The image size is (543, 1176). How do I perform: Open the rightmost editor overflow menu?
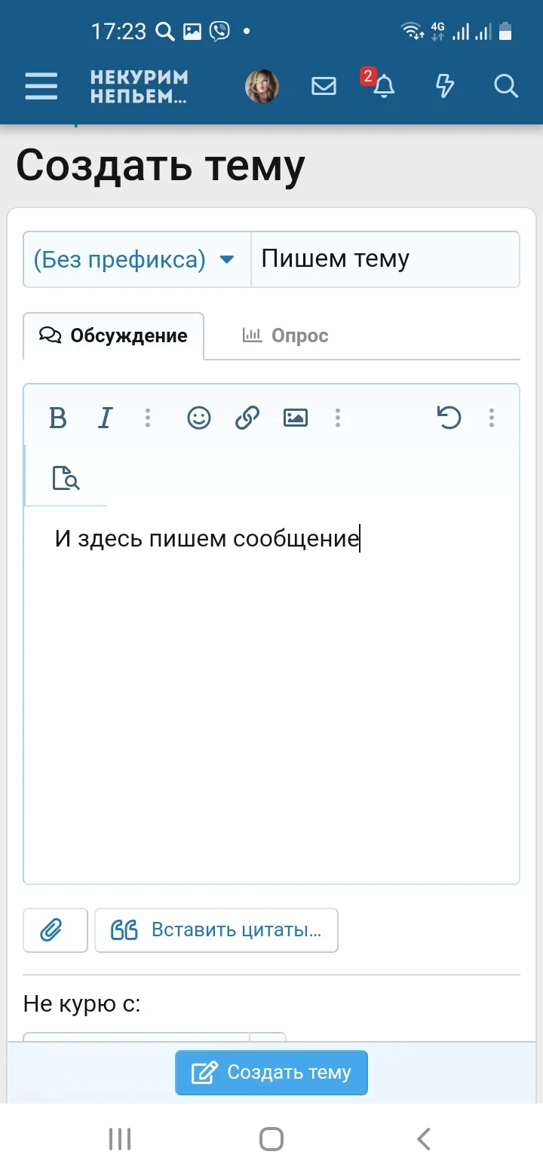click(x=491, y=418)
